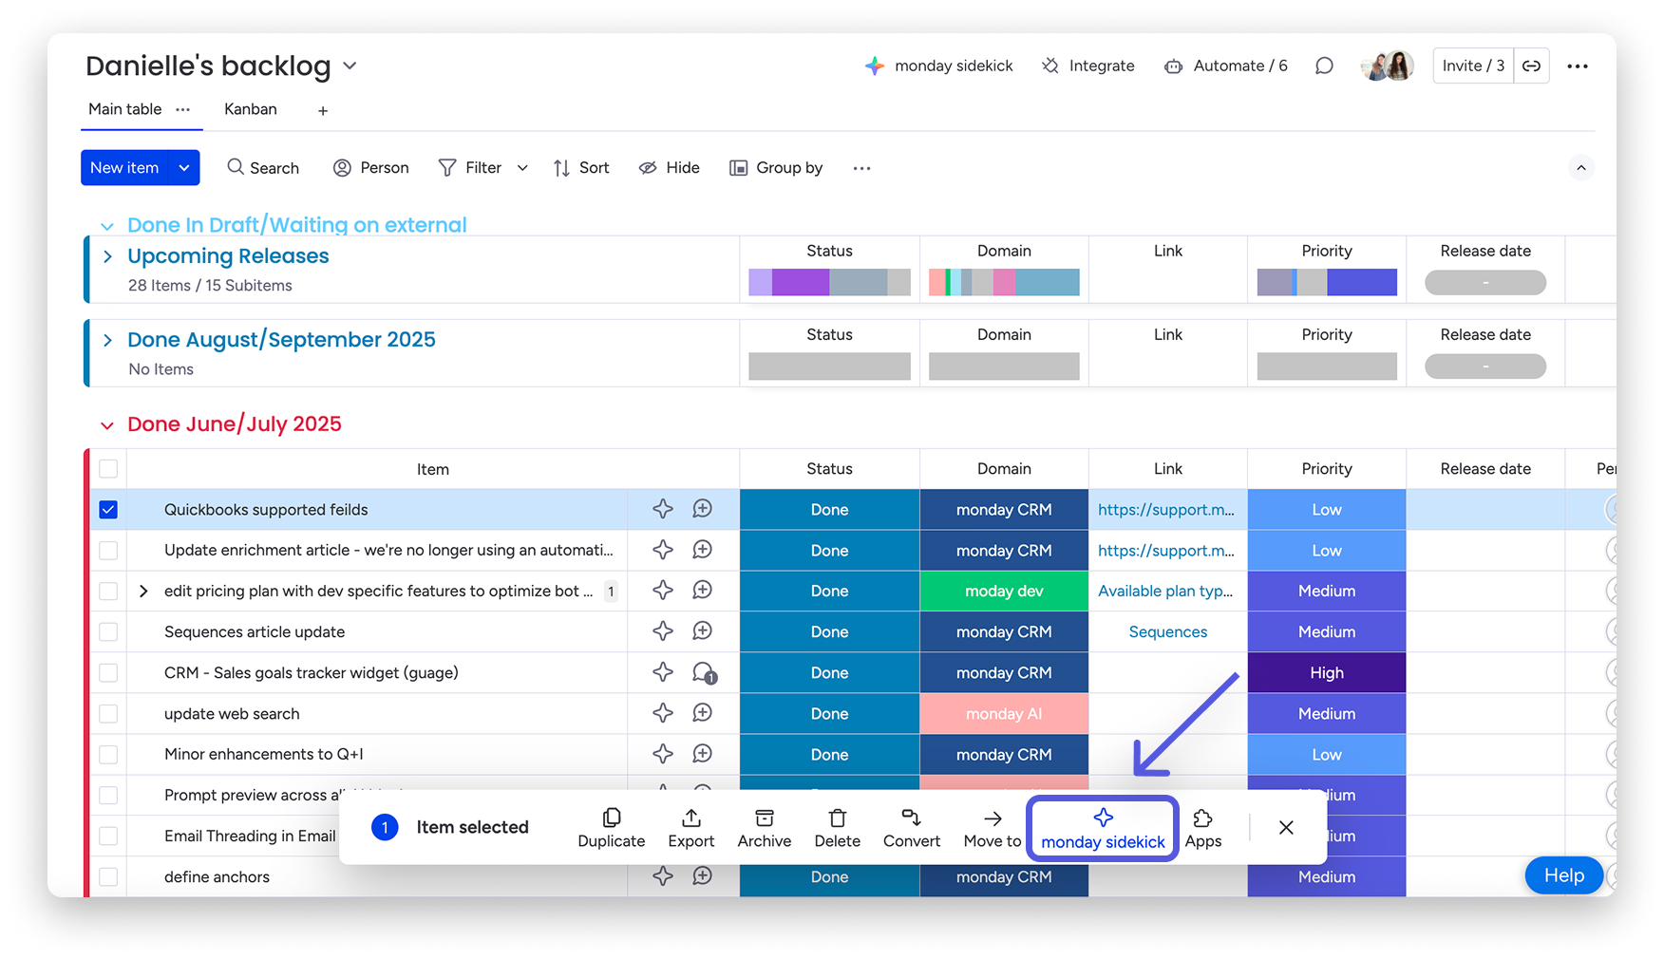1664x959 pixels.
Task: Open the board options three-dot menu
Action: pos(1578,66)
